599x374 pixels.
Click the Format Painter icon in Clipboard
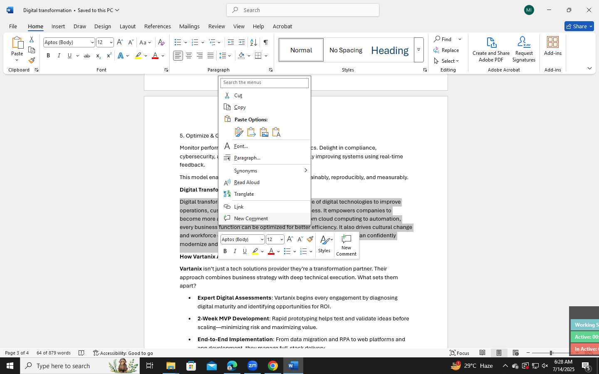coord(32,60)
